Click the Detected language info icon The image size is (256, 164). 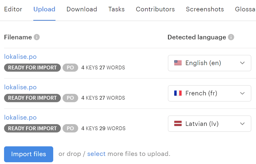tap(231, 37)
